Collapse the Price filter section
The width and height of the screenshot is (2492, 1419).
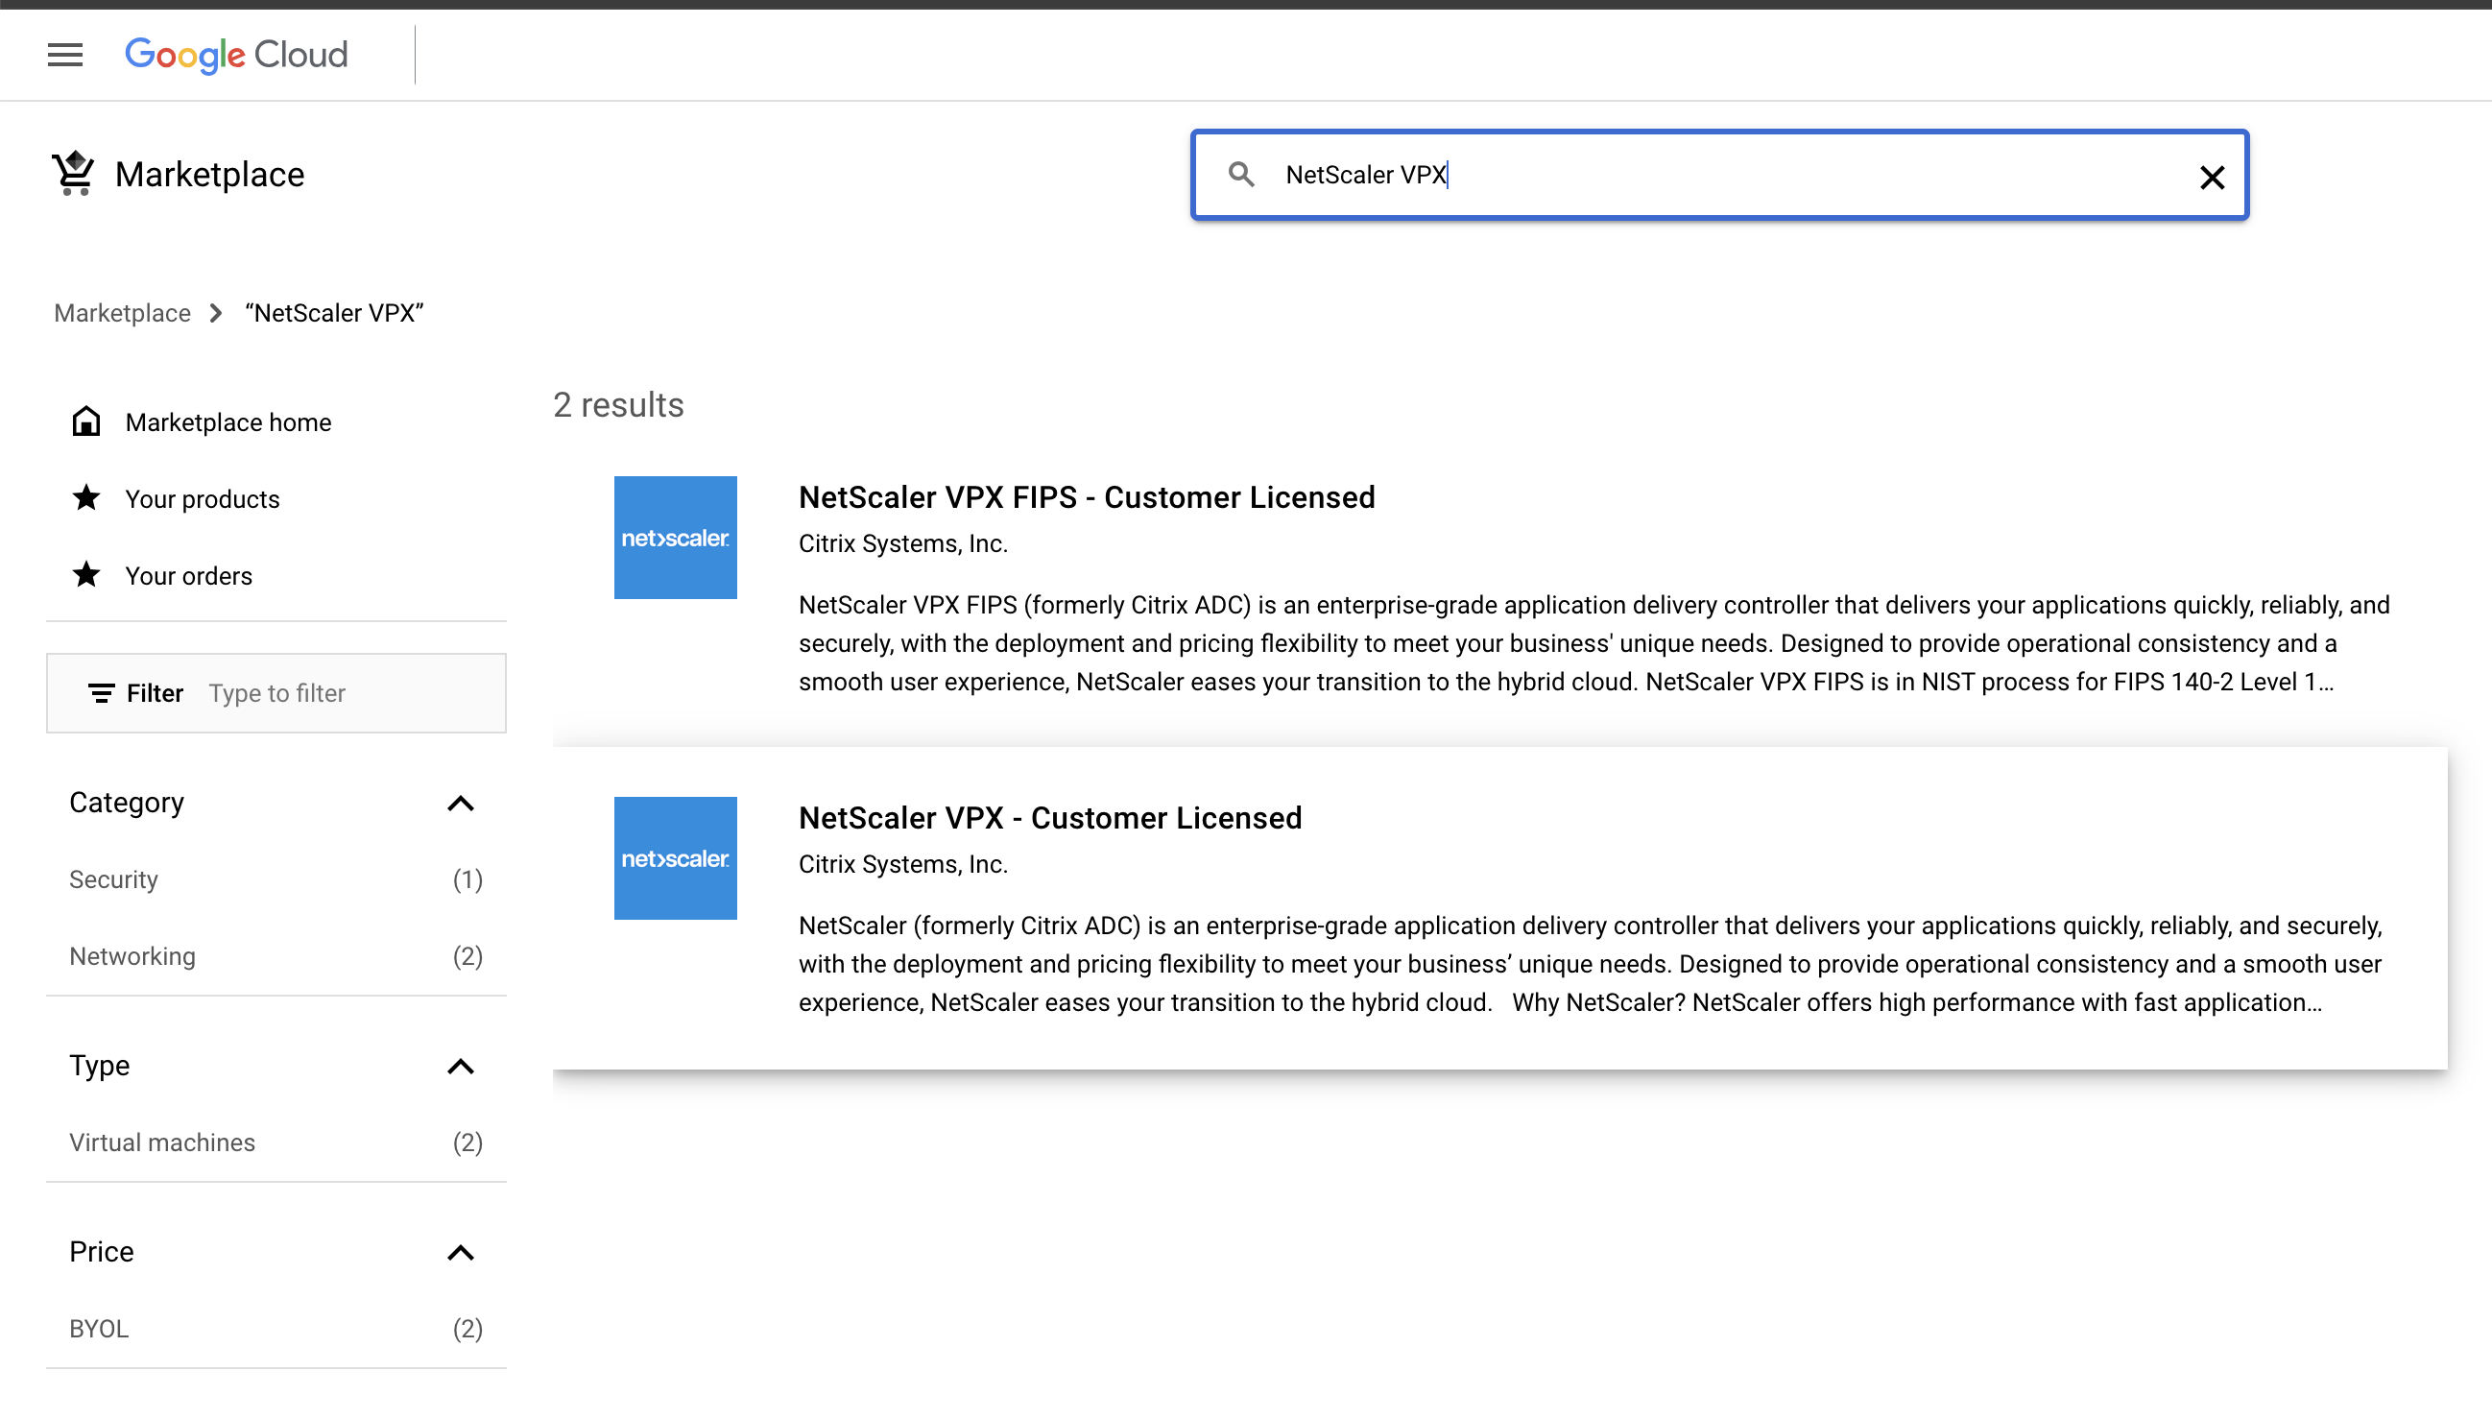(x=461, y=1252)
